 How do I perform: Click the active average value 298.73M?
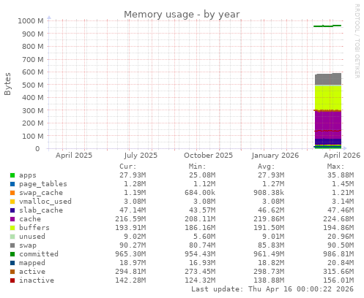(269, 272)
